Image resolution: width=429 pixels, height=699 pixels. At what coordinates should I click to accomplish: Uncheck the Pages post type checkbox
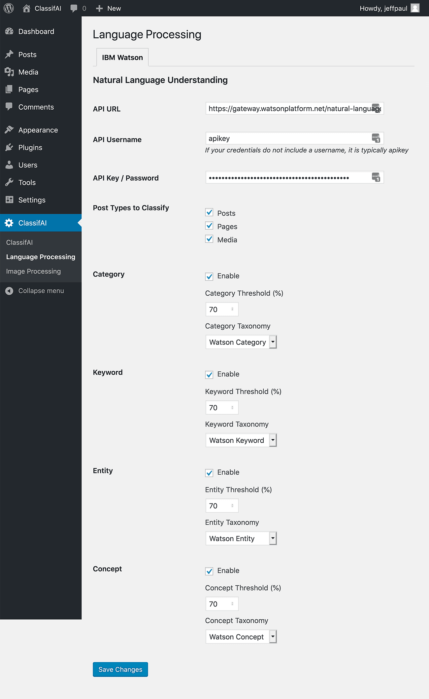209,226
